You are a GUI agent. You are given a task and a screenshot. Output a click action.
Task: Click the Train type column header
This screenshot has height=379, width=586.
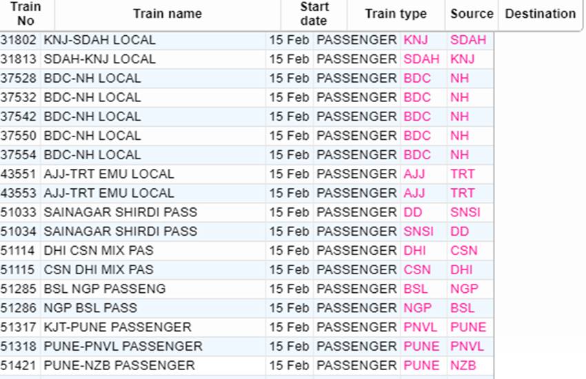396,14
